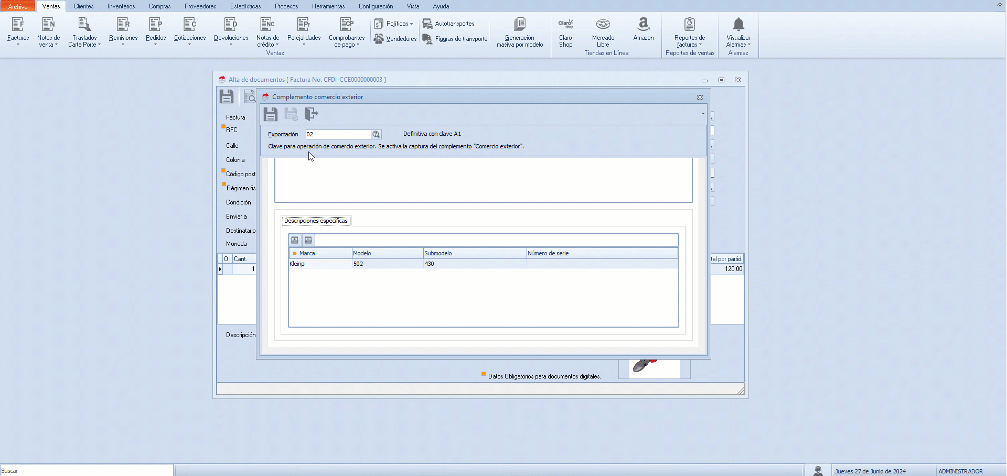Click Autotransportes in the ribbon
Screen dimensions: 1007x476
tap(449, 24)
